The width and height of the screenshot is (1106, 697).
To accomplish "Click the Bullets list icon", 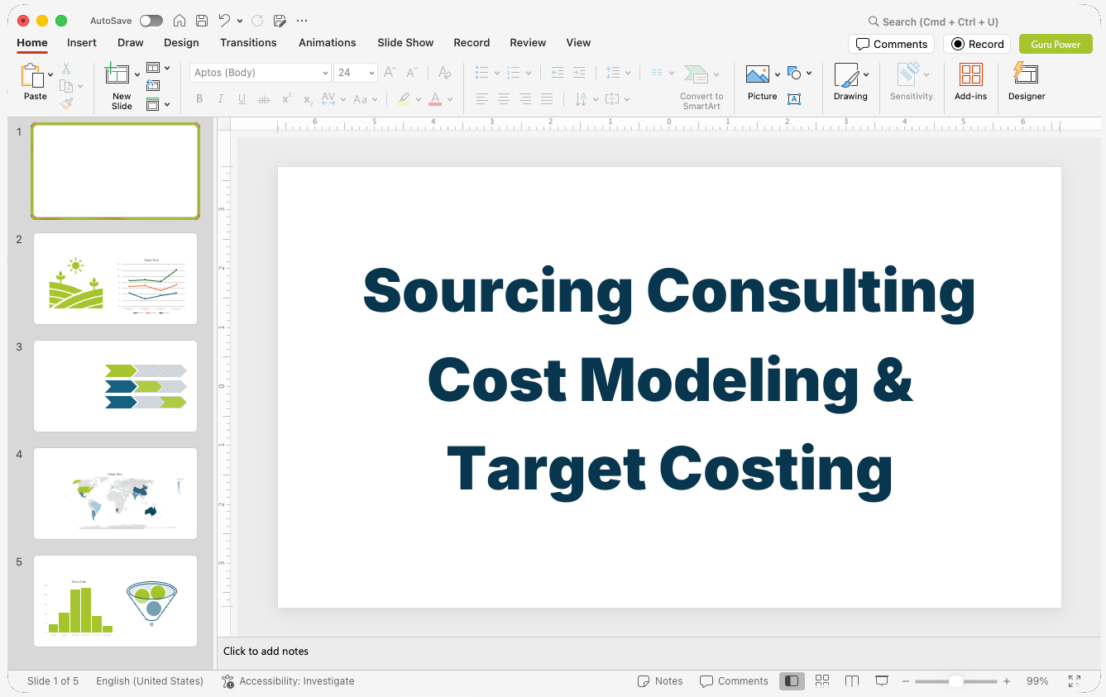I will coord(482,73).
